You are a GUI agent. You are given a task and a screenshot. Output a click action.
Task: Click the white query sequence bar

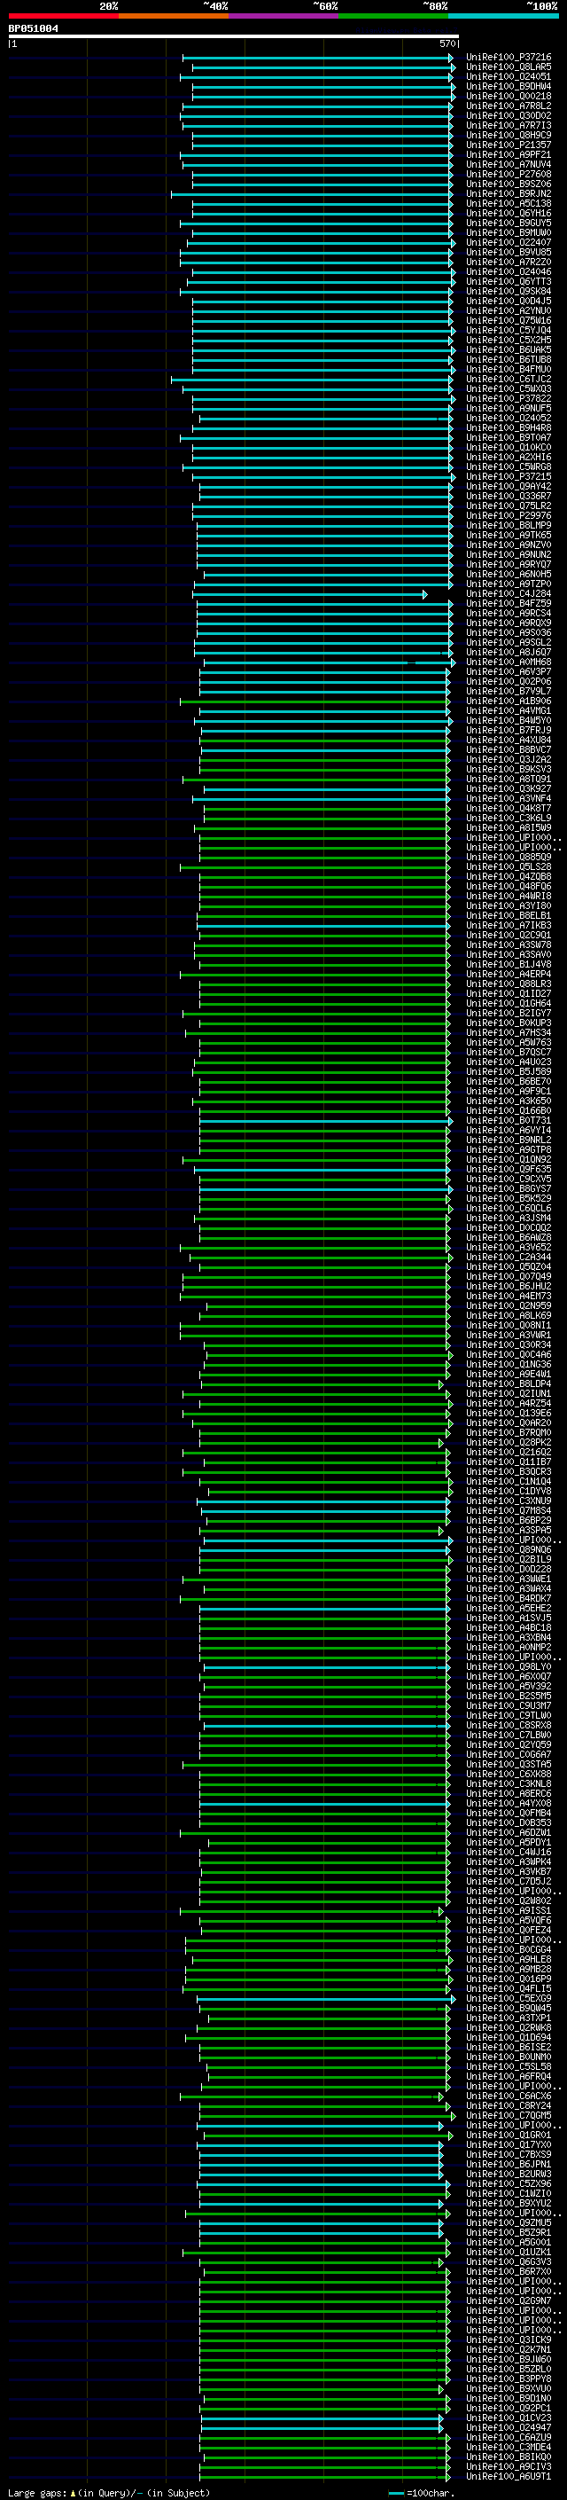tap(234, 37)
